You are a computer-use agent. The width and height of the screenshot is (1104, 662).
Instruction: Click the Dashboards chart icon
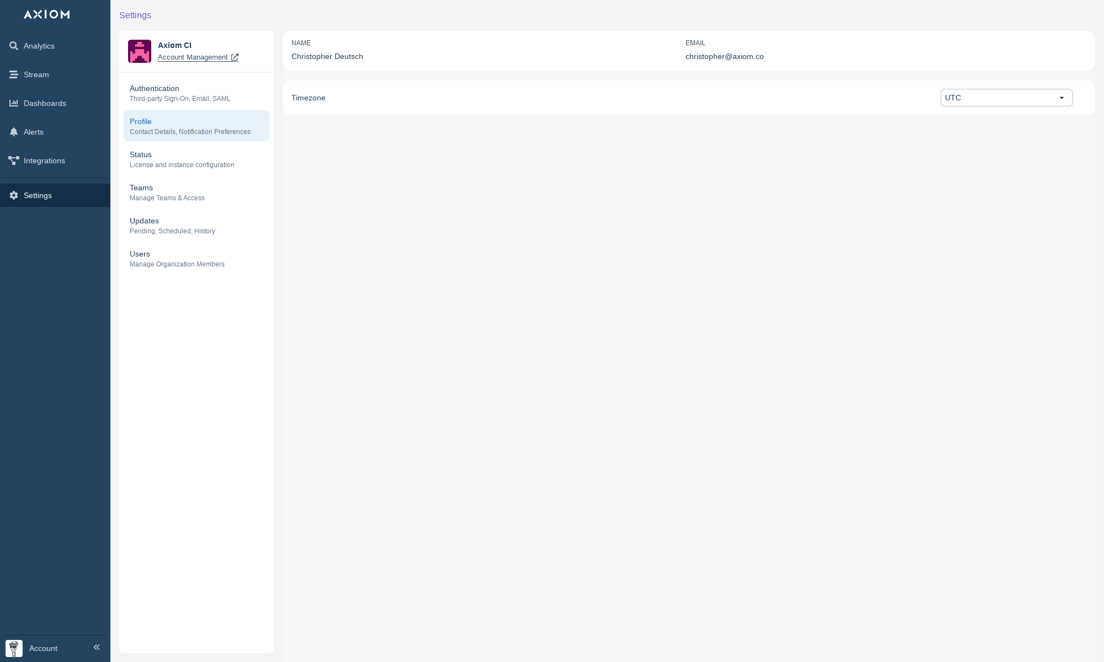tap(14, 103)
